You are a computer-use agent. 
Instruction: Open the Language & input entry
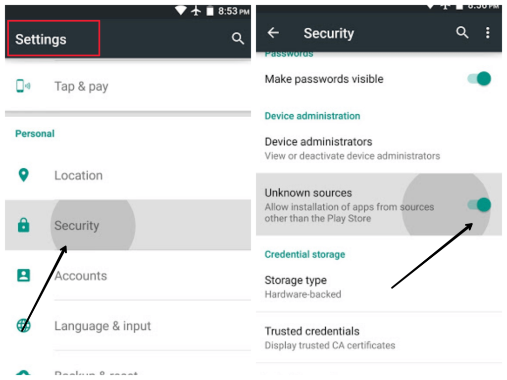coord(128,326)
